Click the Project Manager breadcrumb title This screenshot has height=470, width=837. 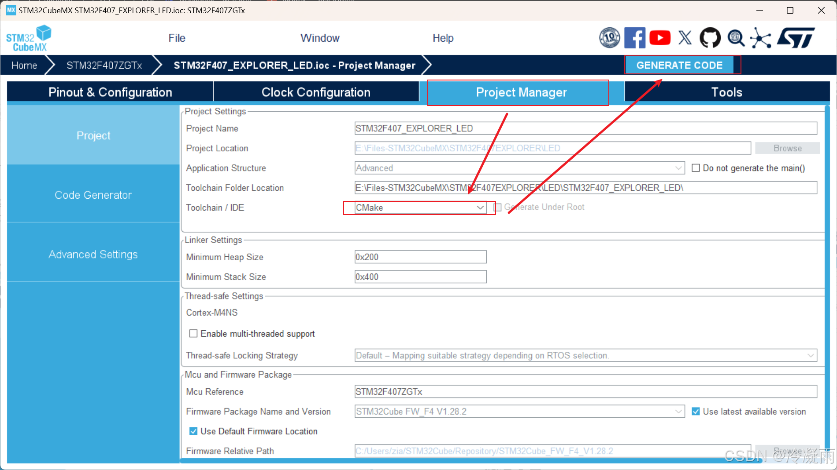click(x=294, y=66)
